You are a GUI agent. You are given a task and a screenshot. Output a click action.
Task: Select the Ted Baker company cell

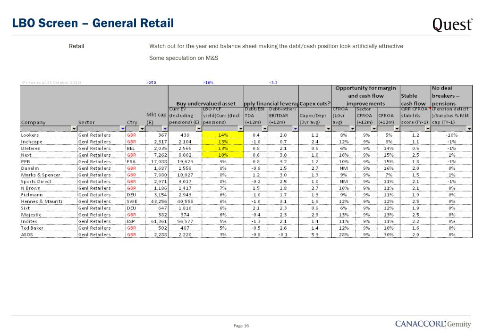48,228
